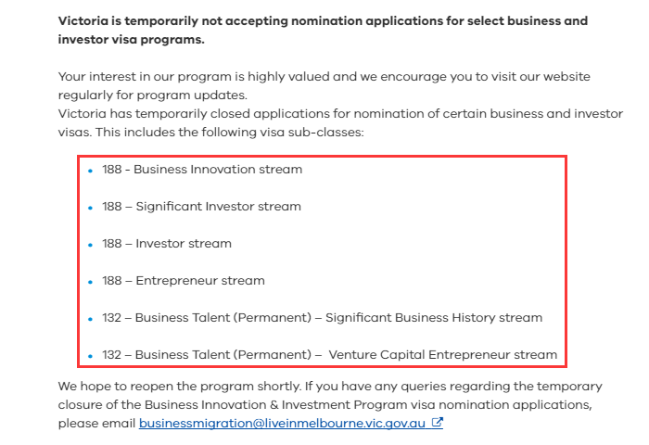Select the '188 – Significant Investor stream' item
This screenshot has height=445, width=649.
201,207
